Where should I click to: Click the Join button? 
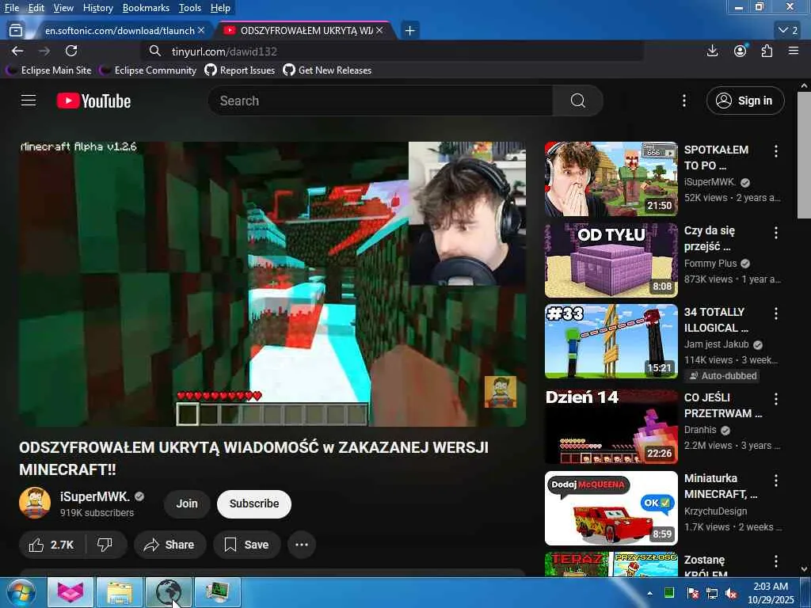(187, 503)
